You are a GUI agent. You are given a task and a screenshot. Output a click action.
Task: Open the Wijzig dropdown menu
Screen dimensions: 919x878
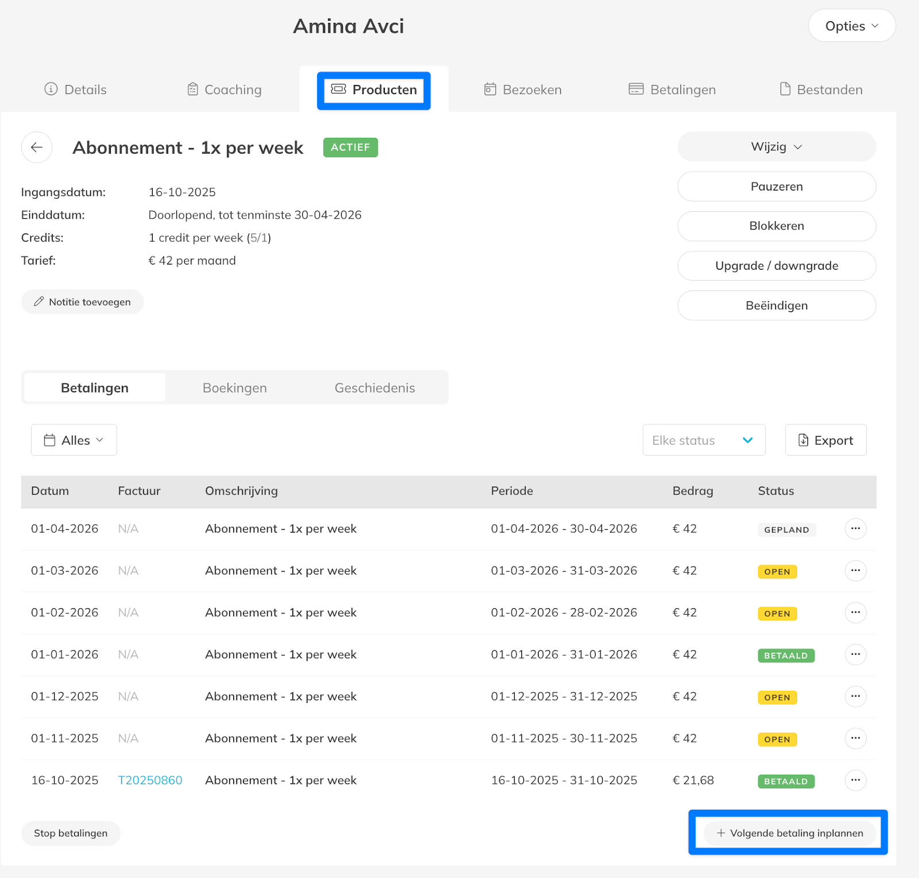point(776,147)
